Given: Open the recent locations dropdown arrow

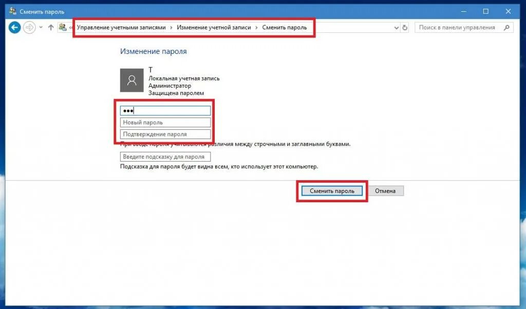Looking at the screenshot, I should [x=41, y=28].
